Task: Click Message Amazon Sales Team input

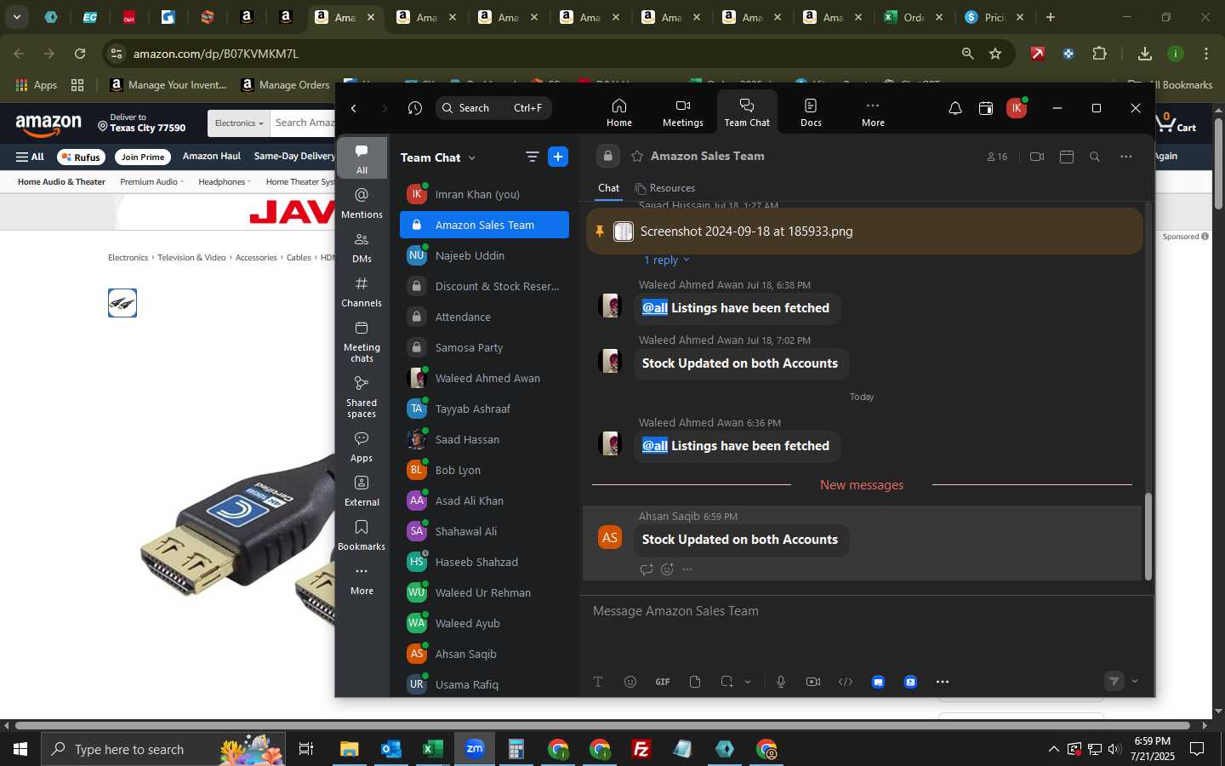Action: point(866,611)
